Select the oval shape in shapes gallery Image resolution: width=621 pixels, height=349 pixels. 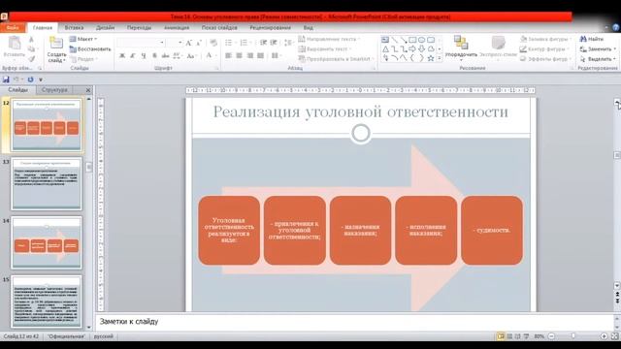click(x=422, y=40)
